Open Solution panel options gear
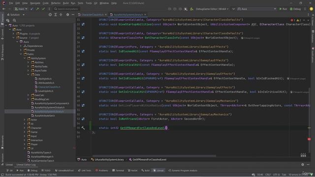The image size is (315, 177). pos(68,15)
